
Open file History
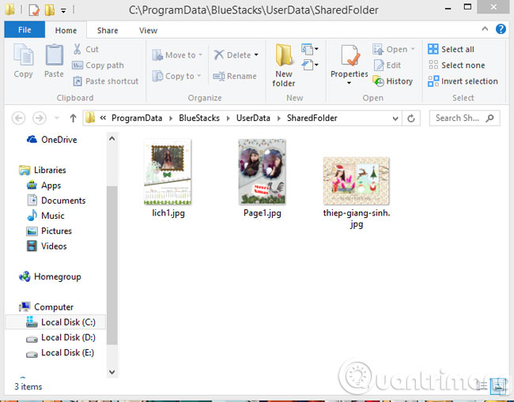pos(393,81)
